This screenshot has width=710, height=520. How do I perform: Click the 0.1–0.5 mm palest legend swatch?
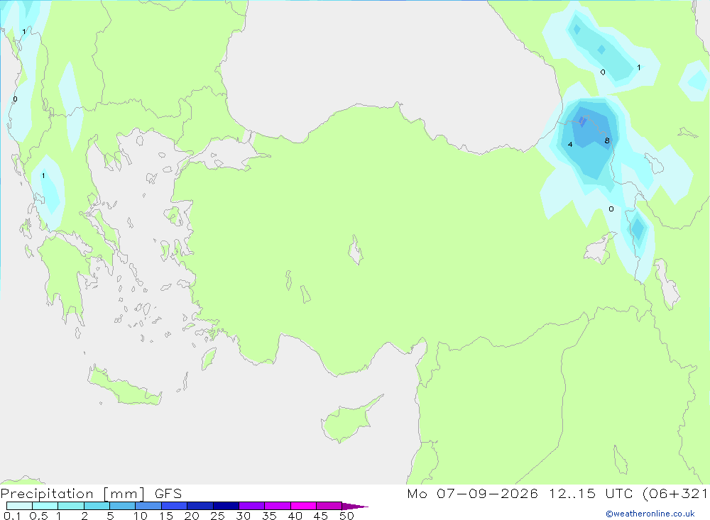tap(19, 506)
